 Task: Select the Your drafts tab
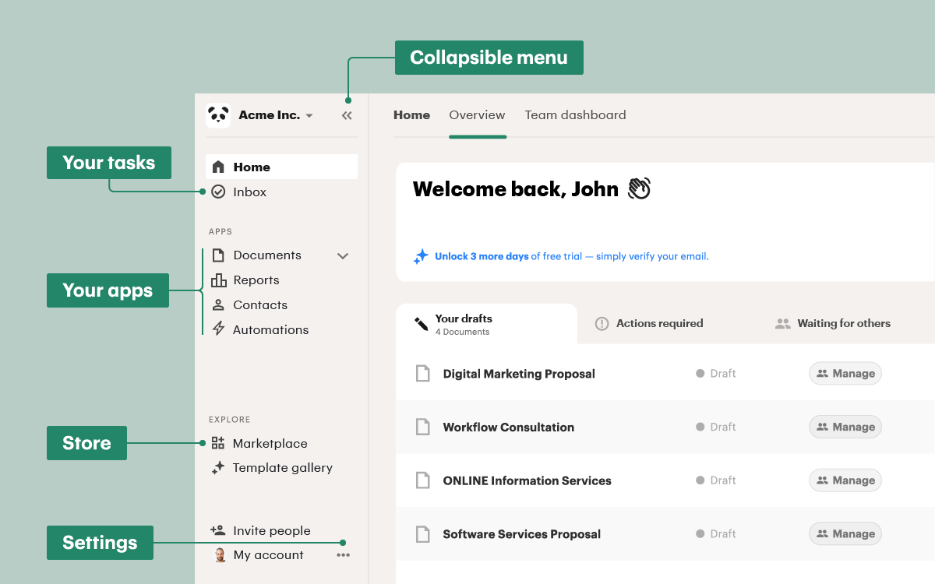486,324
